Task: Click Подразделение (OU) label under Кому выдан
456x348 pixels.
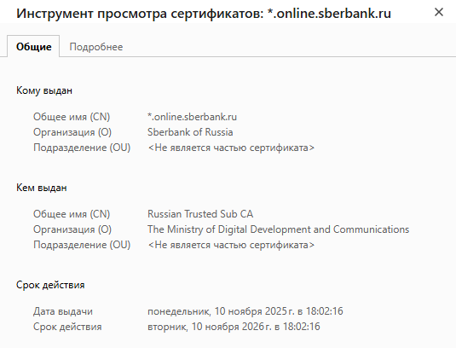Action: [x=82, y=148]
